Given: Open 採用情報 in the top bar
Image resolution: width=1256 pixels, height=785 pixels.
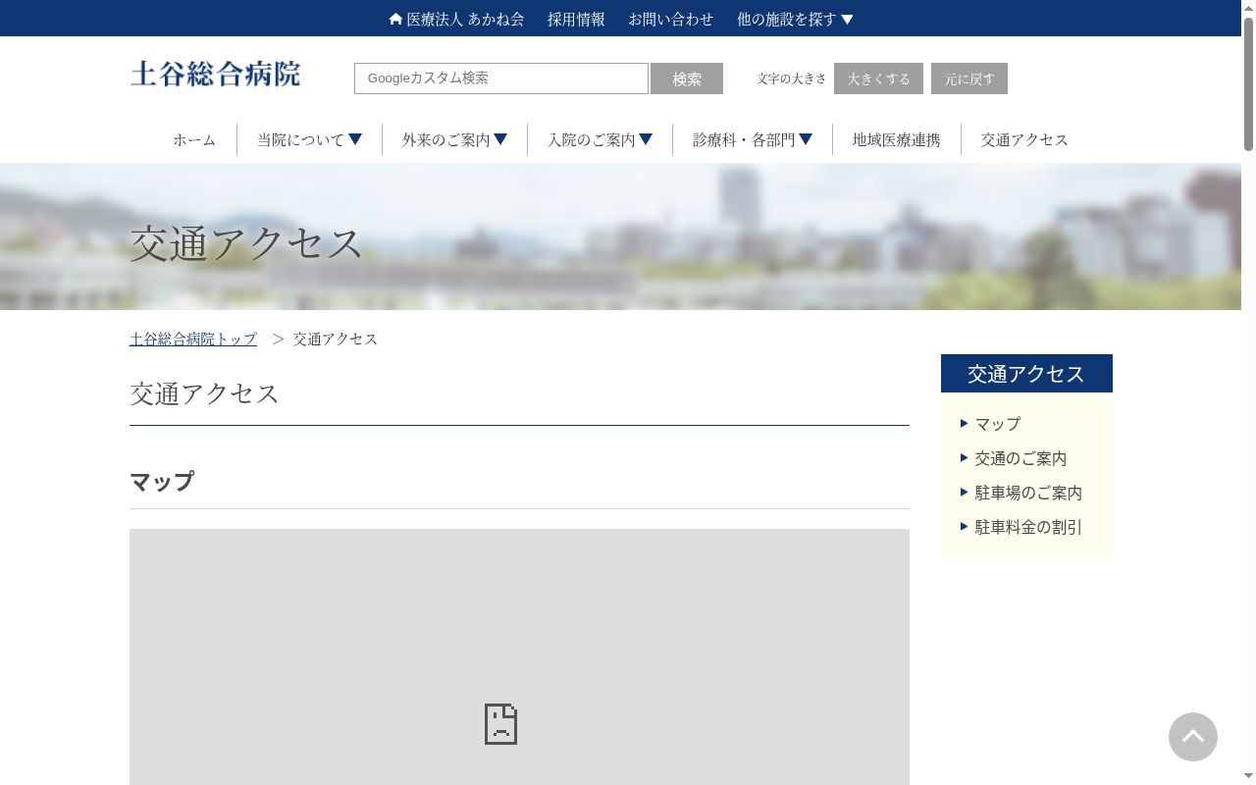Looking at the screenshot, I should click(576, 19).
